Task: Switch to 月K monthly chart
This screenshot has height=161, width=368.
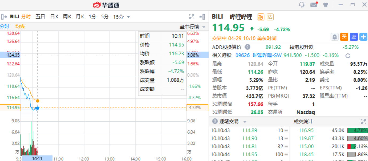Action: pos(80,17)
